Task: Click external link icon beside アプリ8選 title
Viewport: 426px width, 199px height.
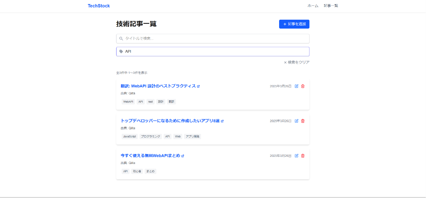Action: (x=222, y=121)
